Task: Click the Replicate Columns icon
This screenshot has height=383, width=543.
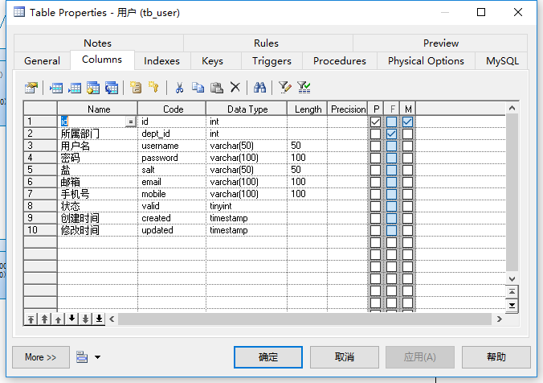Action: pyautogui.click(x=112, y=88)
